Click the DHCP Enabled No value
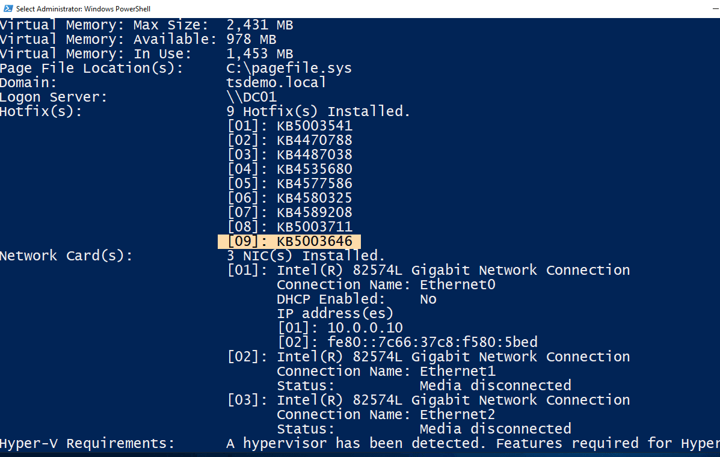The height and width of the screenshot is (457, 720). point(428,299)
